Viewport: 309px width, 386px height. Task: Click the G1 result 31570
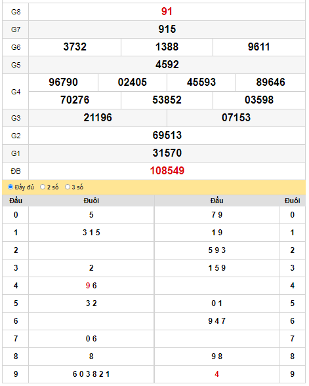[x=167, y=153]
